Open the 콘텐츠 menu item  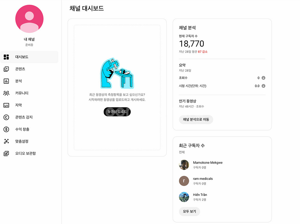(x=20, y=69)
